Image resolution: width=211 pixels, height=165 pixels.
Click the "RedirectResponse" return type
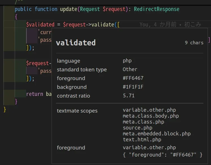click(x=156, y=9)
